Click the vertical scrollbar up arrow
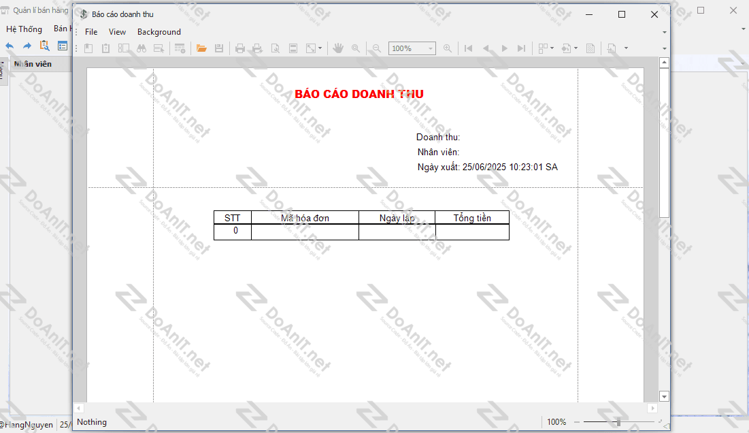Viewport: 749px width, 433px height. point(664,63)
